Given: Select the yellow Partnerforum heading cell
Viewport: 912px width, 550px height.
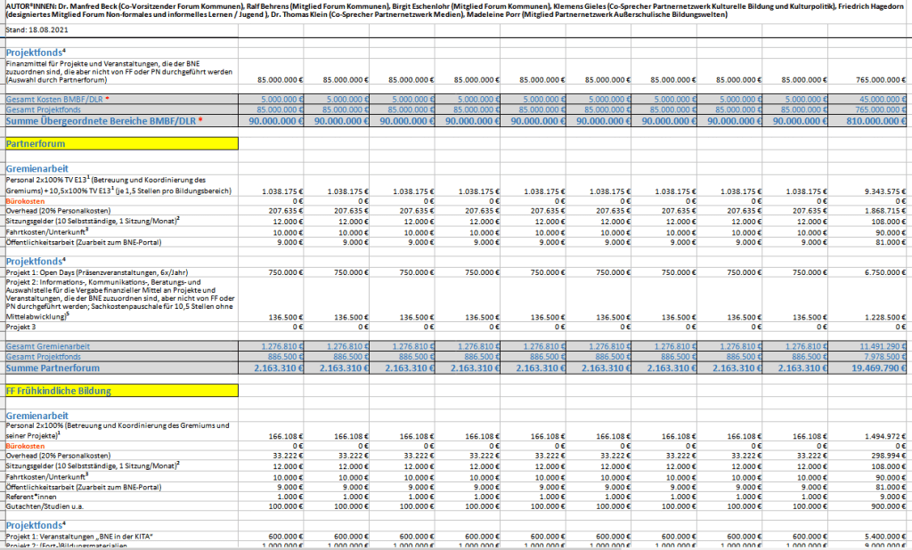Looking at the screenshot, I should 120,142.
